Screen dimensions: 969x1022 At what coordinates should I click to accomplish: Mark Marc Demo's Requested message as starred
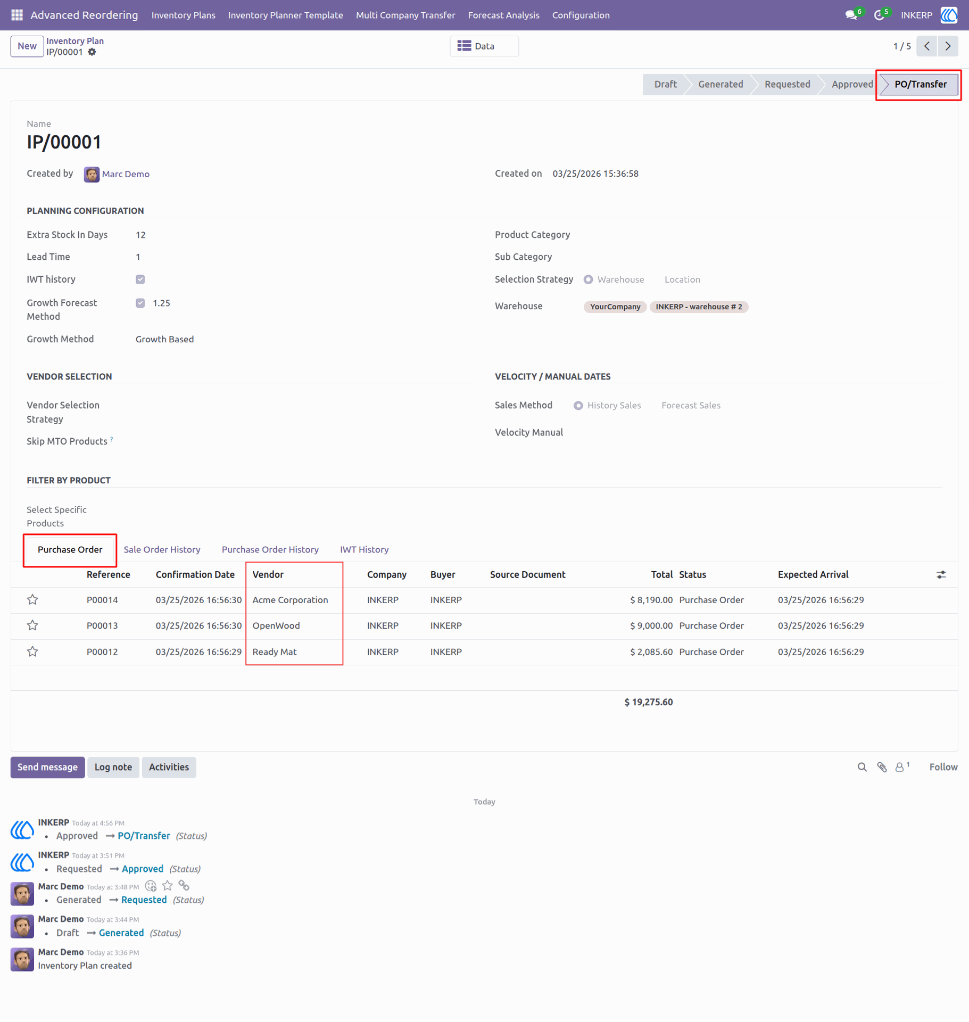pos(168,886)
